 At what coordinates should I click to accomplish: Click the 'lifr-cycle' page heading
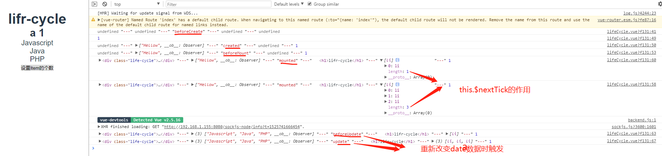point(37,19)
